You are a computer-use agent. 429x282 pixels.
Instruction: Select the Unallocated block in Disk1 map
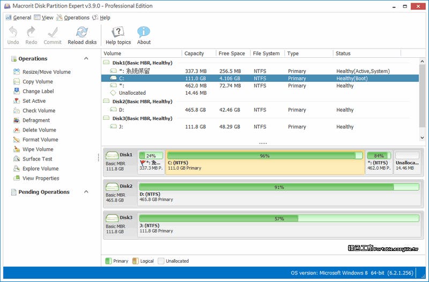click(408, 162)
